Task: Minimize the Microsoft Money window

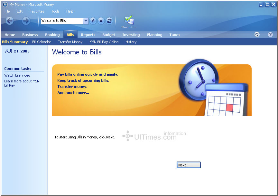Action: (x=261, y=5)
